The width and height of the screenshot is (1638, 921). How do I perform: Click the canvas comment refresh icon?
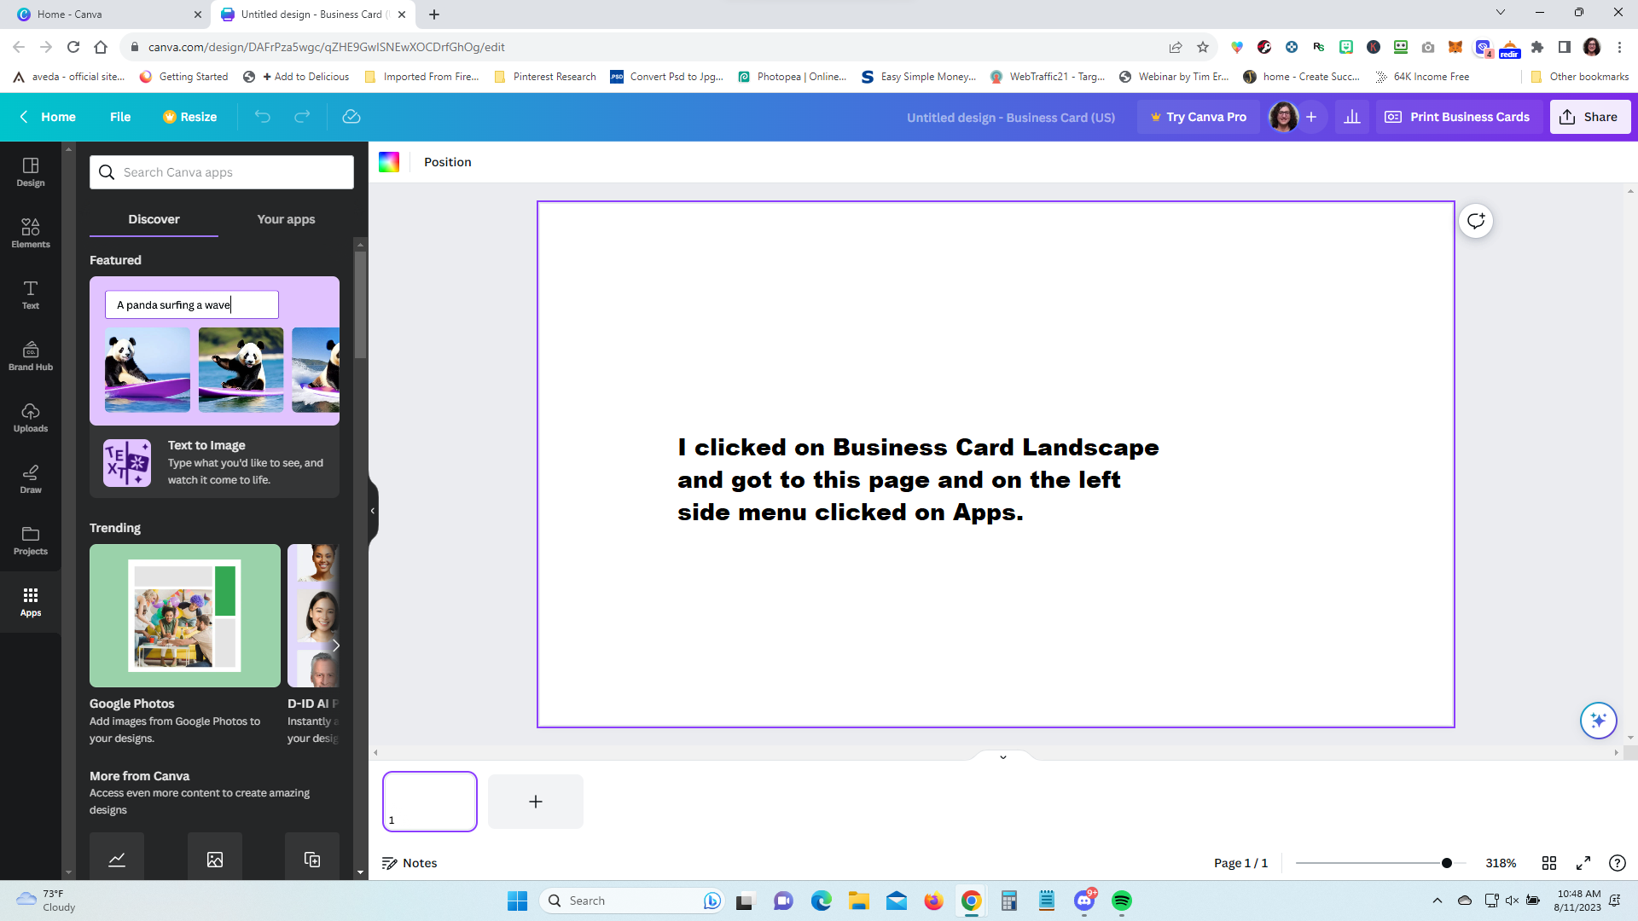click(x=1476, y=222)
